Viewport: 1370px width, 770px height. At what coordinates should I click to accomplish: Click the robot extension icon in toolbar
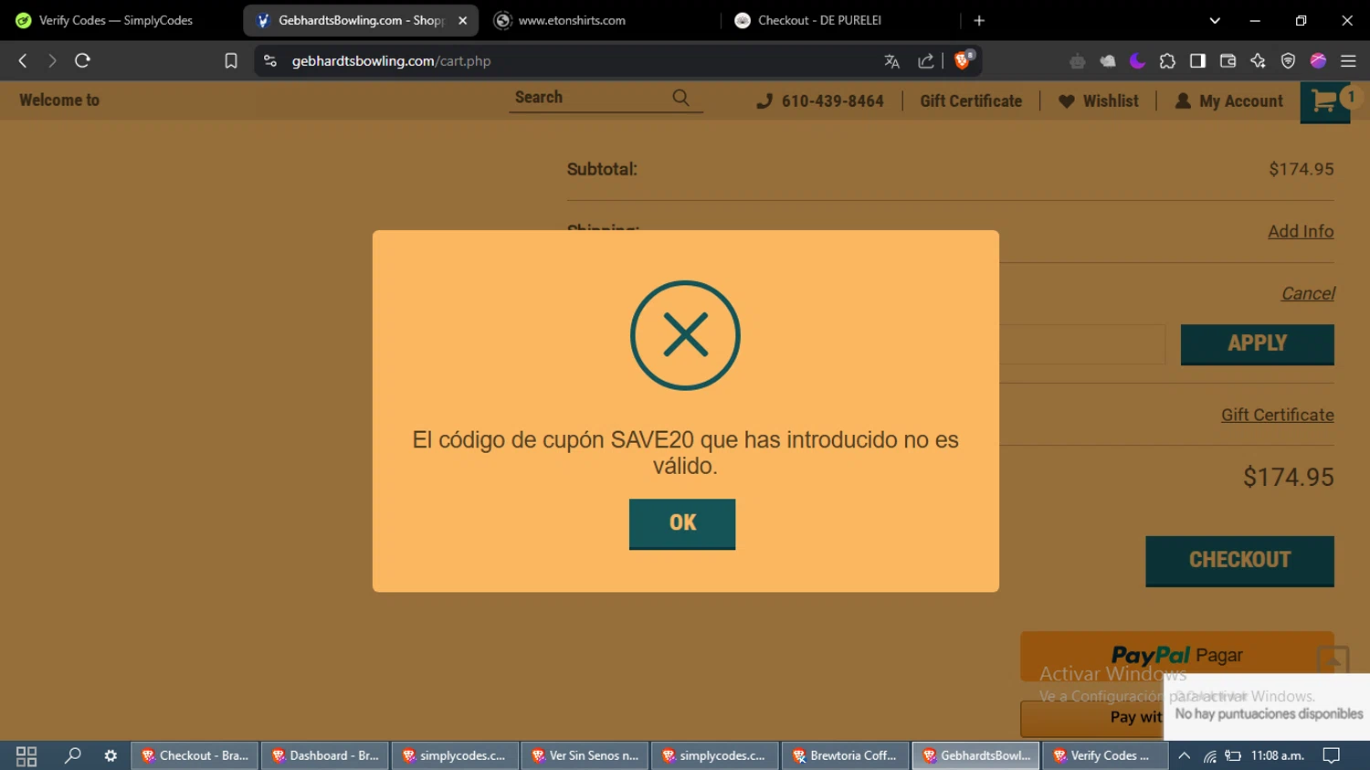click(x=1078, y=61)
